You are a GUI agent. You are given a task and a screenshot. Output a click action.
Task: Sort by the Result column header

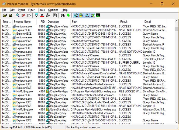(x=131, y=21)
